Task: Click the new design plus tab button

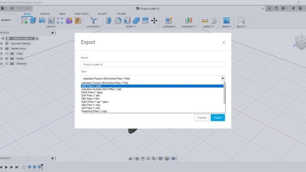Action: point(269,9)
